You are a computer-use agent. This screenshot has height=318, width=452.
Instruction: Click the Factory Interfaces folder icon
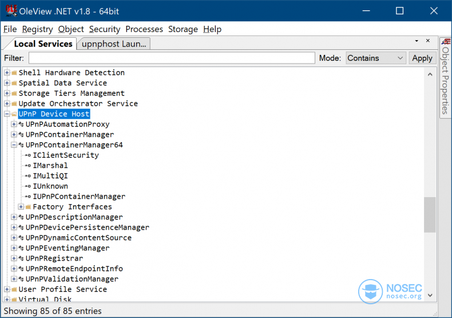[x=28, y=207]
